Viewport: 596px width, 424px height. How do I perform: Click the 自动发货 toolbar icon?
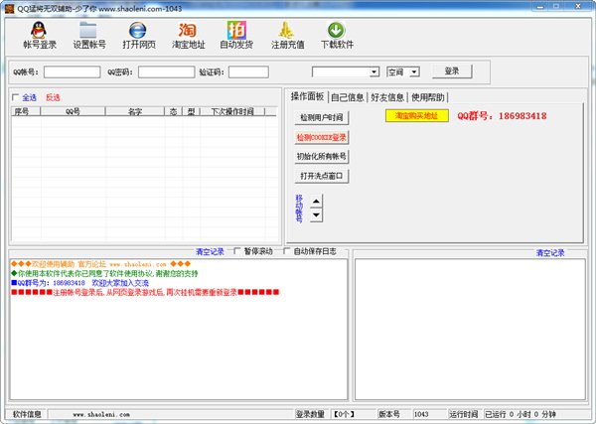coord(235,29)
